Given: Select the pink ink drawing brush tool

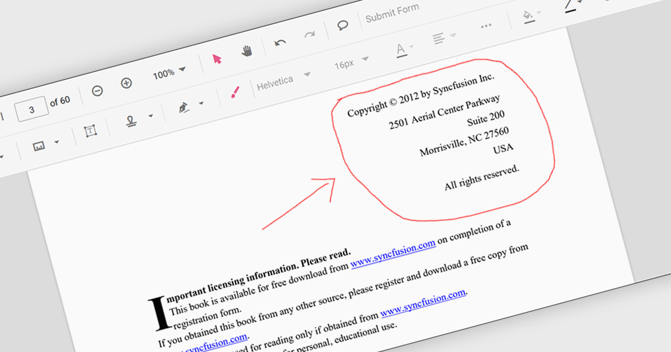Looking at the screenshot, I should point(235,92).
